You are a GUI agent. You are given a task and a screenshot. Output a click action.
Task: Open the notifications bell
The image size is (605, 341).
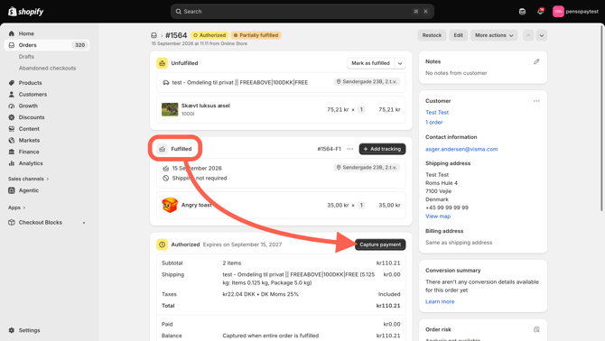click(x=540, y=11)
